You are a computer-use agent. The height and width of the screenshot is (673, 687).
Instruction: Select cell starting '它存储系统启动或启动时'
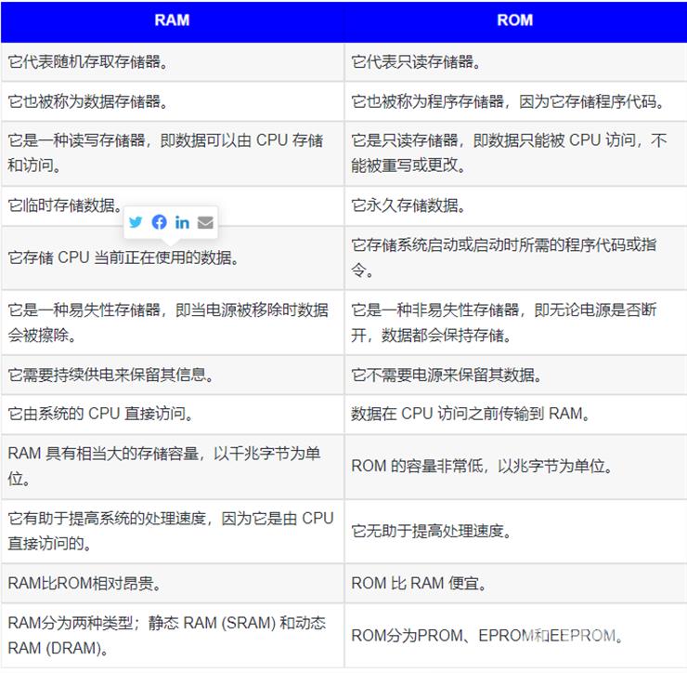click(x=515, y=258)
